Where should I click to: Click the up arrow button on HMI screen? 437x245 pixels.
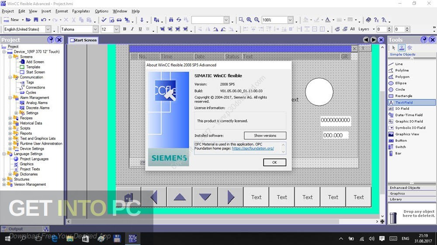[x=180, y=197]
